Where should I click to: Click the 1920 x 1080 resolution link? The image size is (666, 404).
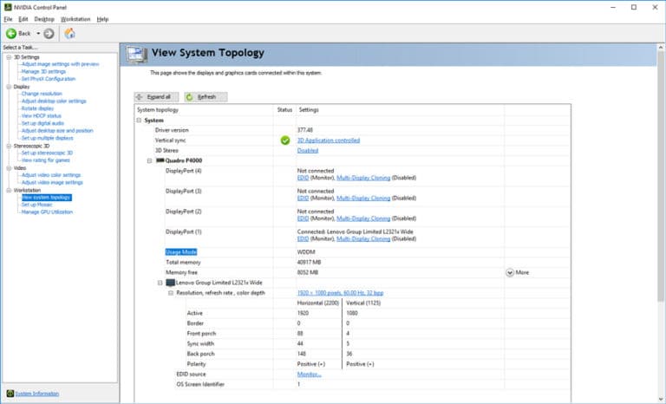click(x=340, y=293)
